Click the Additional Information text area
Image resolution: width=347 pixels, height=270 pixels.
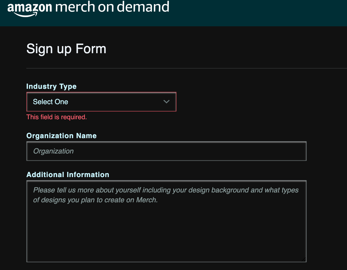point(166,221)
